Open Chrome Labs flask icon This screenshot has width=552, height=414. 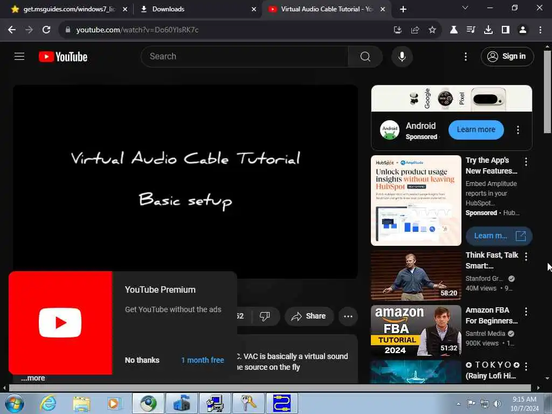(454, 30)
